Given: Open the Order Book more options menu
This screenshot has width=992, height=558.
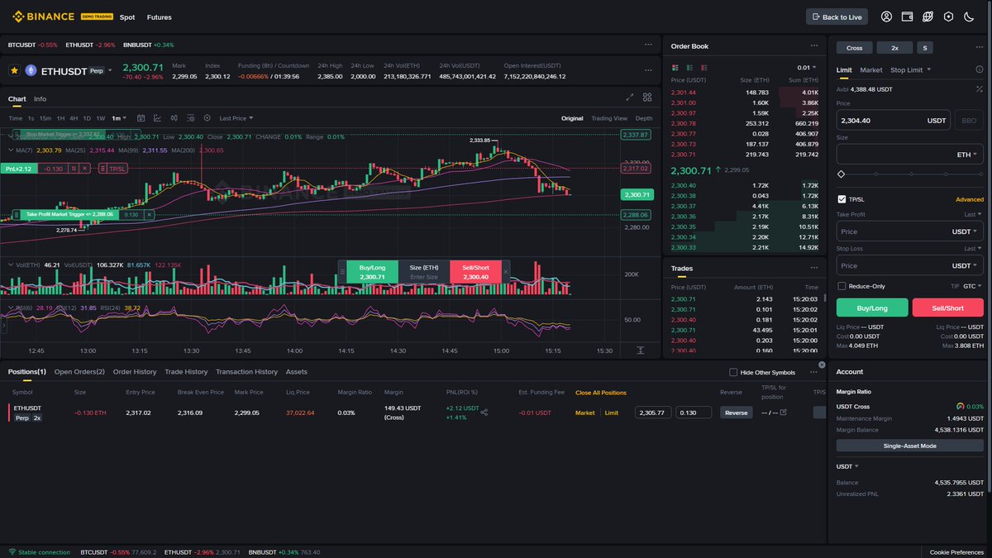Looking at the screenshot, I should pos(814,45).
